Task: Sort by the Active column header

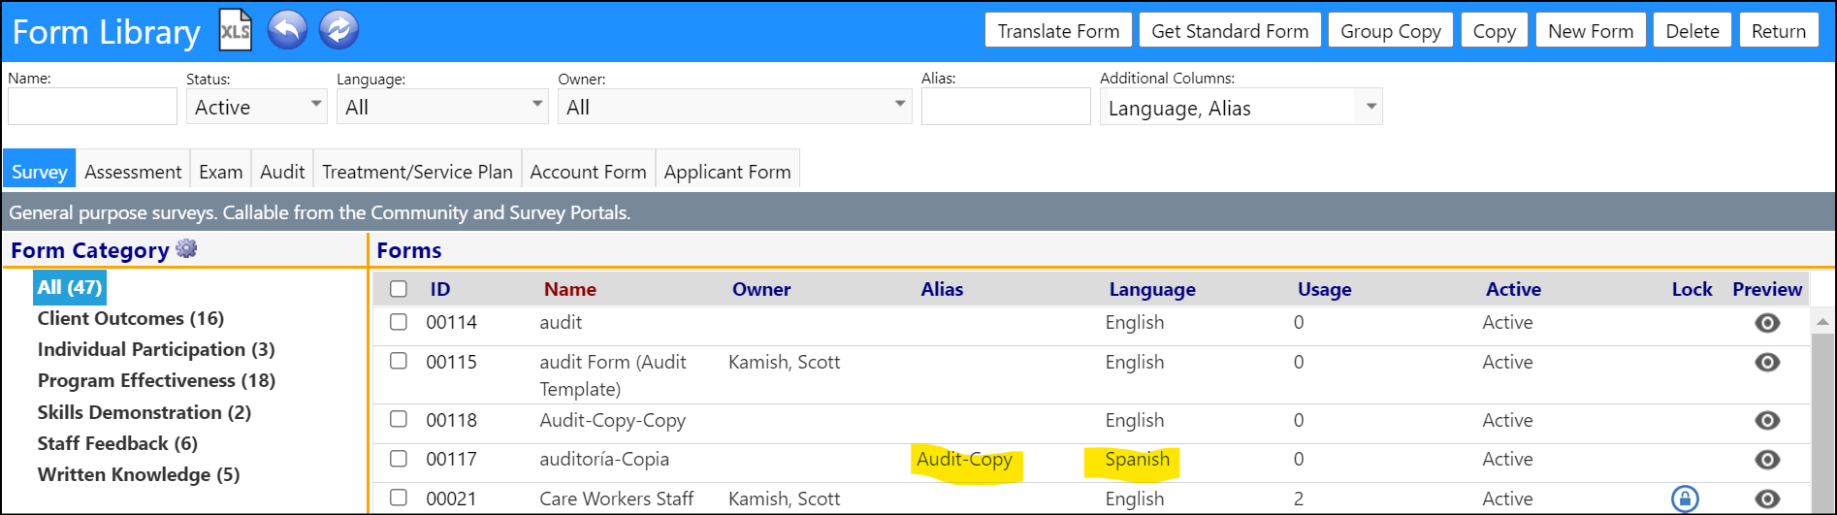Action: click(1513, 289)
